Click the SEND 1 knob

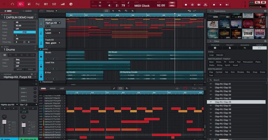click(35, 89)
